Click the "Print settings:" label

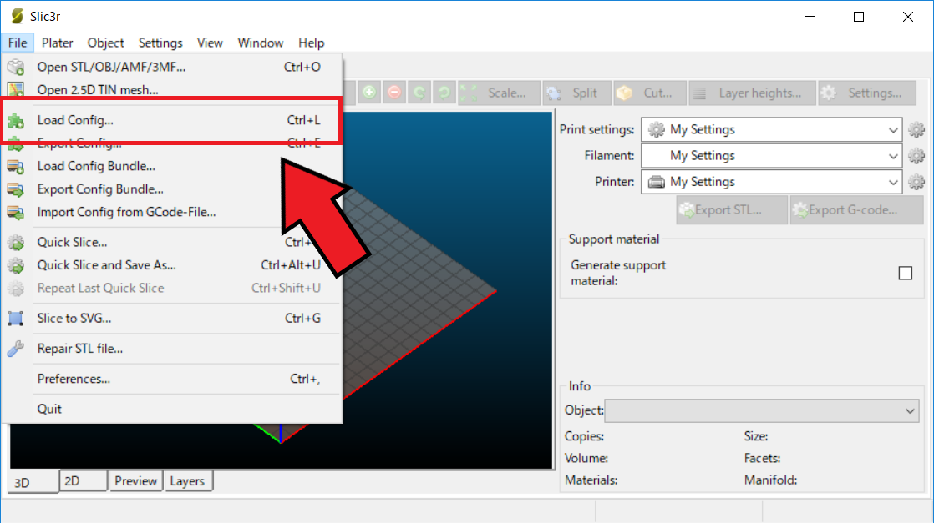point(596,130)
